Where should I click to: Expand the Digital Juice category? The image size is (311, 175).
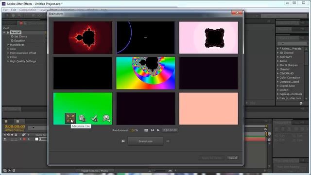point(278,86)
